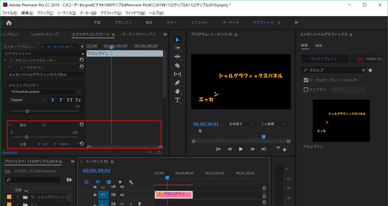Open the ファイル menu
388x206 pixels.
coord(10,13)
